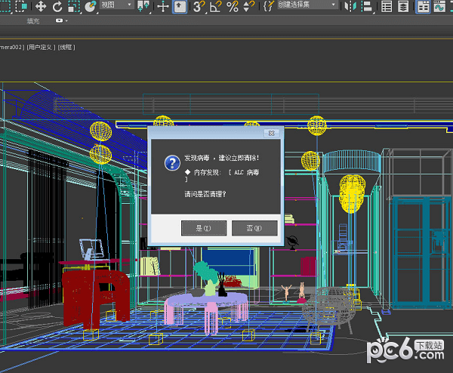Close the virus warning dialog
453x373 pixels.
[270, 134]
